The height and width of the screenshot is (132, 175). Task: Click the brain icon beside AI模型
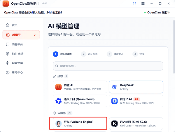coord(8,35)
